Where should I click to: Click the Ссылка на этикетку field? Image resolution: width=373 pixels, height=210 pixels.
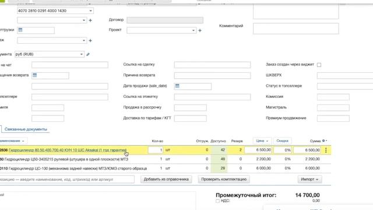click(x=212, y=97)
